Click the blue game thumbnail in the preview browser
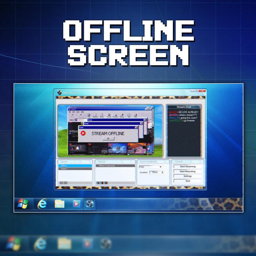The image size is (256, 256). click(x=117, y=148)
